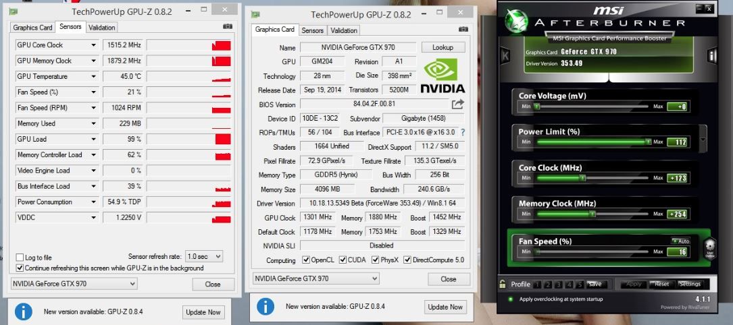
Task: Click Close button in Graphics Card window
Action: pyautogui.click(x=449, y=279)
